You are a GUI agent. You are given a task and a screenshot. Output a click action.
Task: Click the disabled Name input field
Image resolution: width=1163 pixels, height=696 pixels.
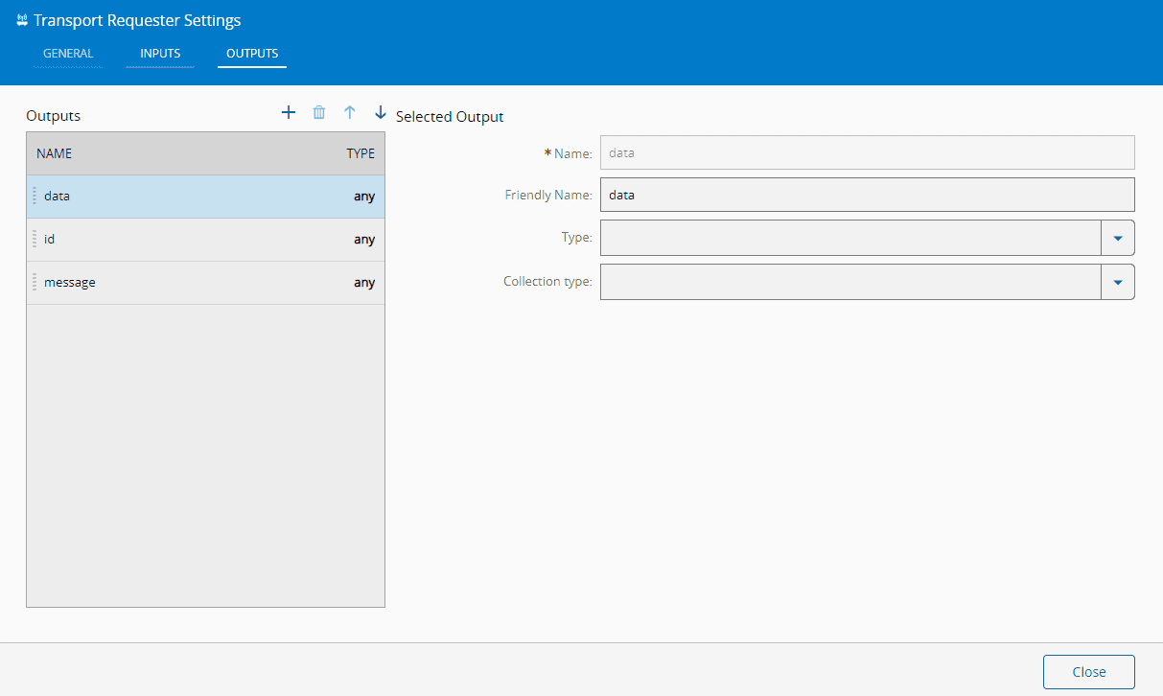click(x=867, y=152)
